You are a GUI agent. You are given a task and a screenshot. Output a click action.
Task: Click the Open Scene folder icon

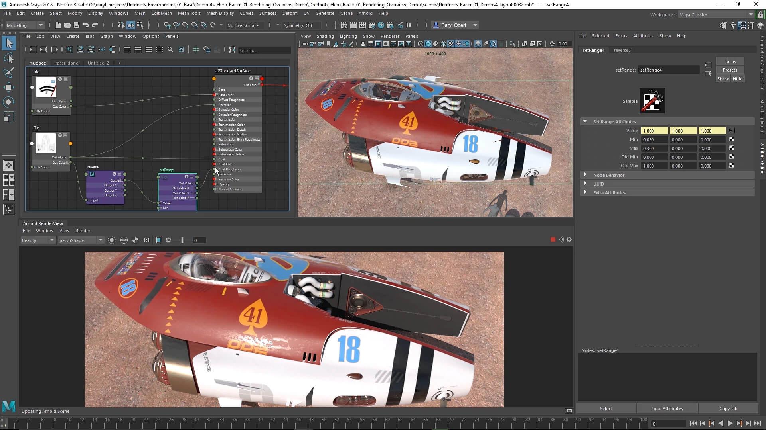[x=67, y=25]
